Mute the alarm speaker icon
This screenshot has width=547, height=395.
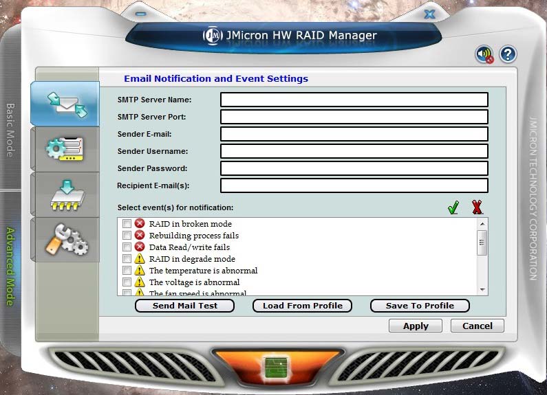[x=485, y=54]
